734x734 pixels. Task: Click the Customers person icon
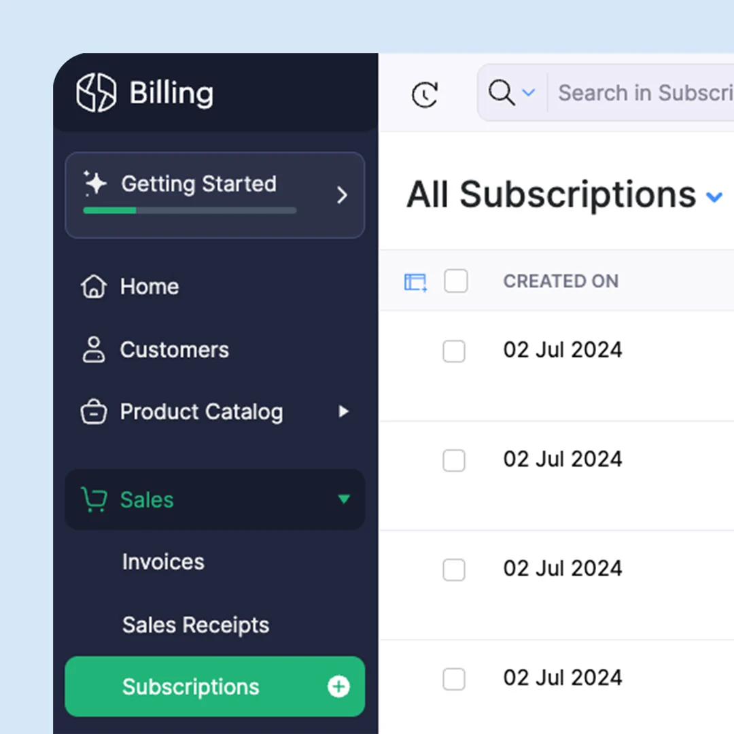[x=93, y=349]
